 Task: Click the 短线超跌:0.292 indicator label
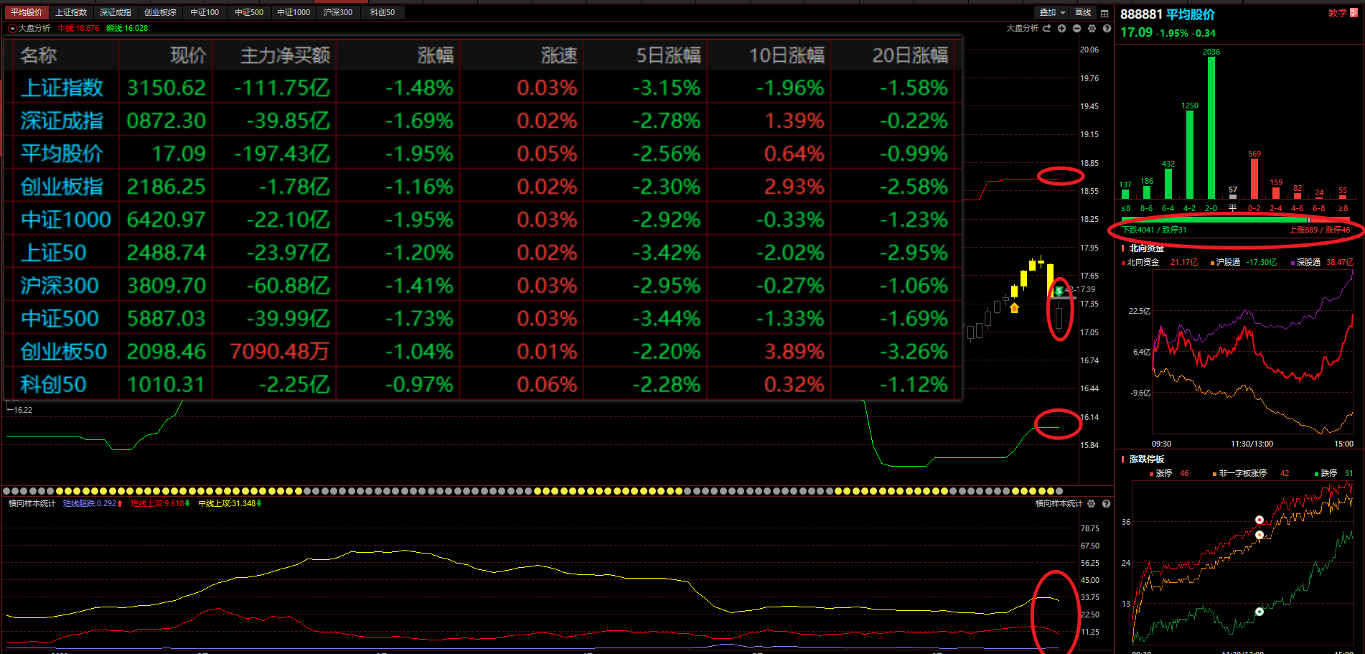[x=93, y=503]
